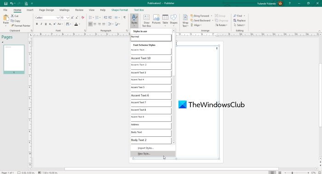Click the ruler tab selector box
Image resolution: width=322 pixels, height=174 pixels.
(x=31, y=35)
